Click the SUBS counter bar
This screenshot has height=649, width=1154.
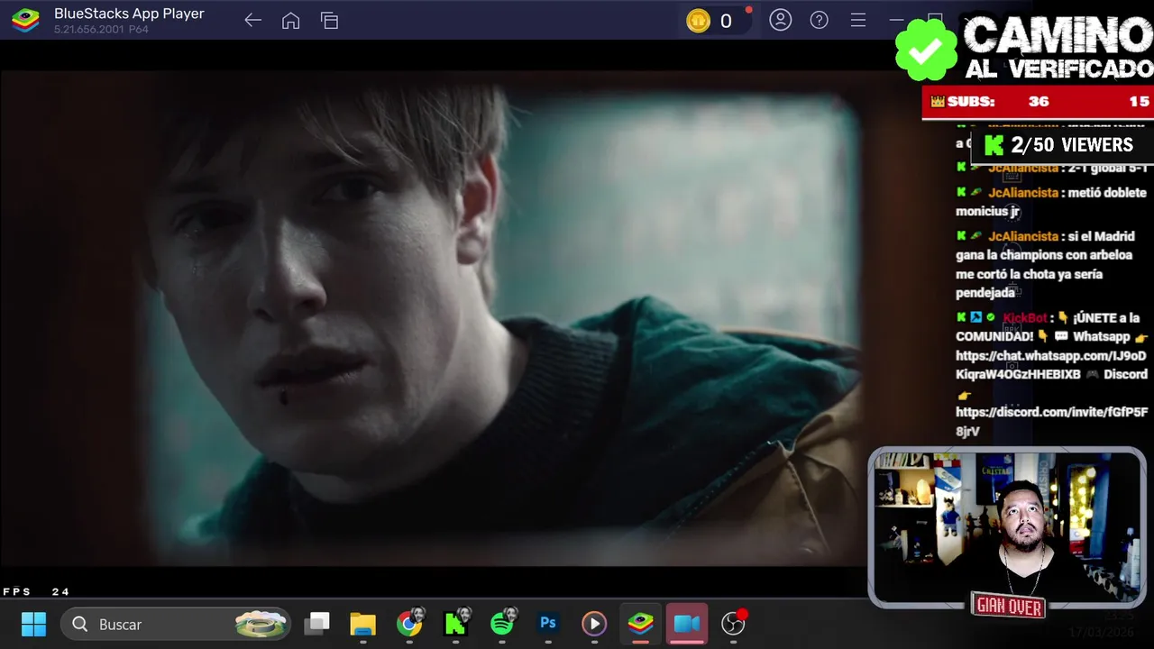1038,102
